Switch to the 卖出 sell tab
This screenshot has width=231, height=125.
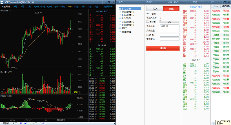click(171, 9)
